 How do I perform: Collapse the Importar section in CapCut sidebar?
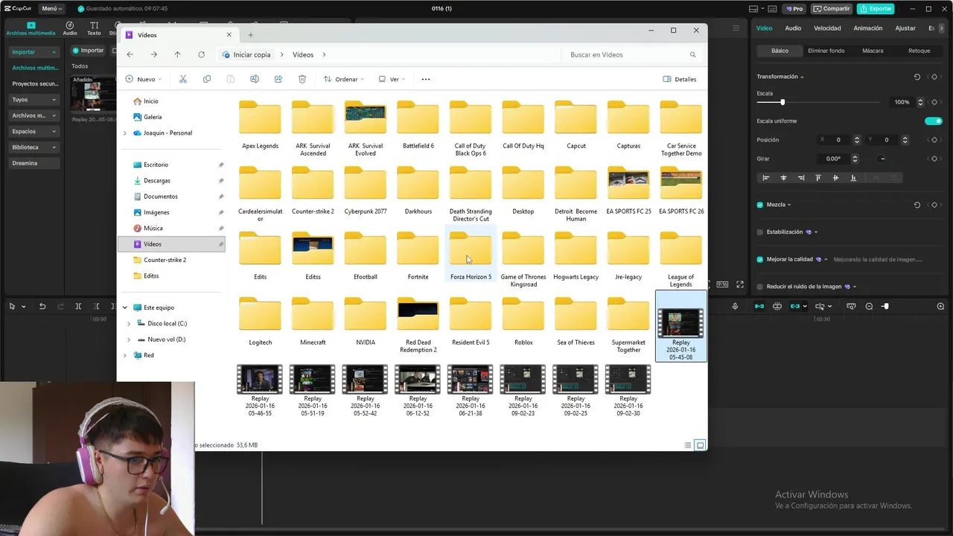34,52
